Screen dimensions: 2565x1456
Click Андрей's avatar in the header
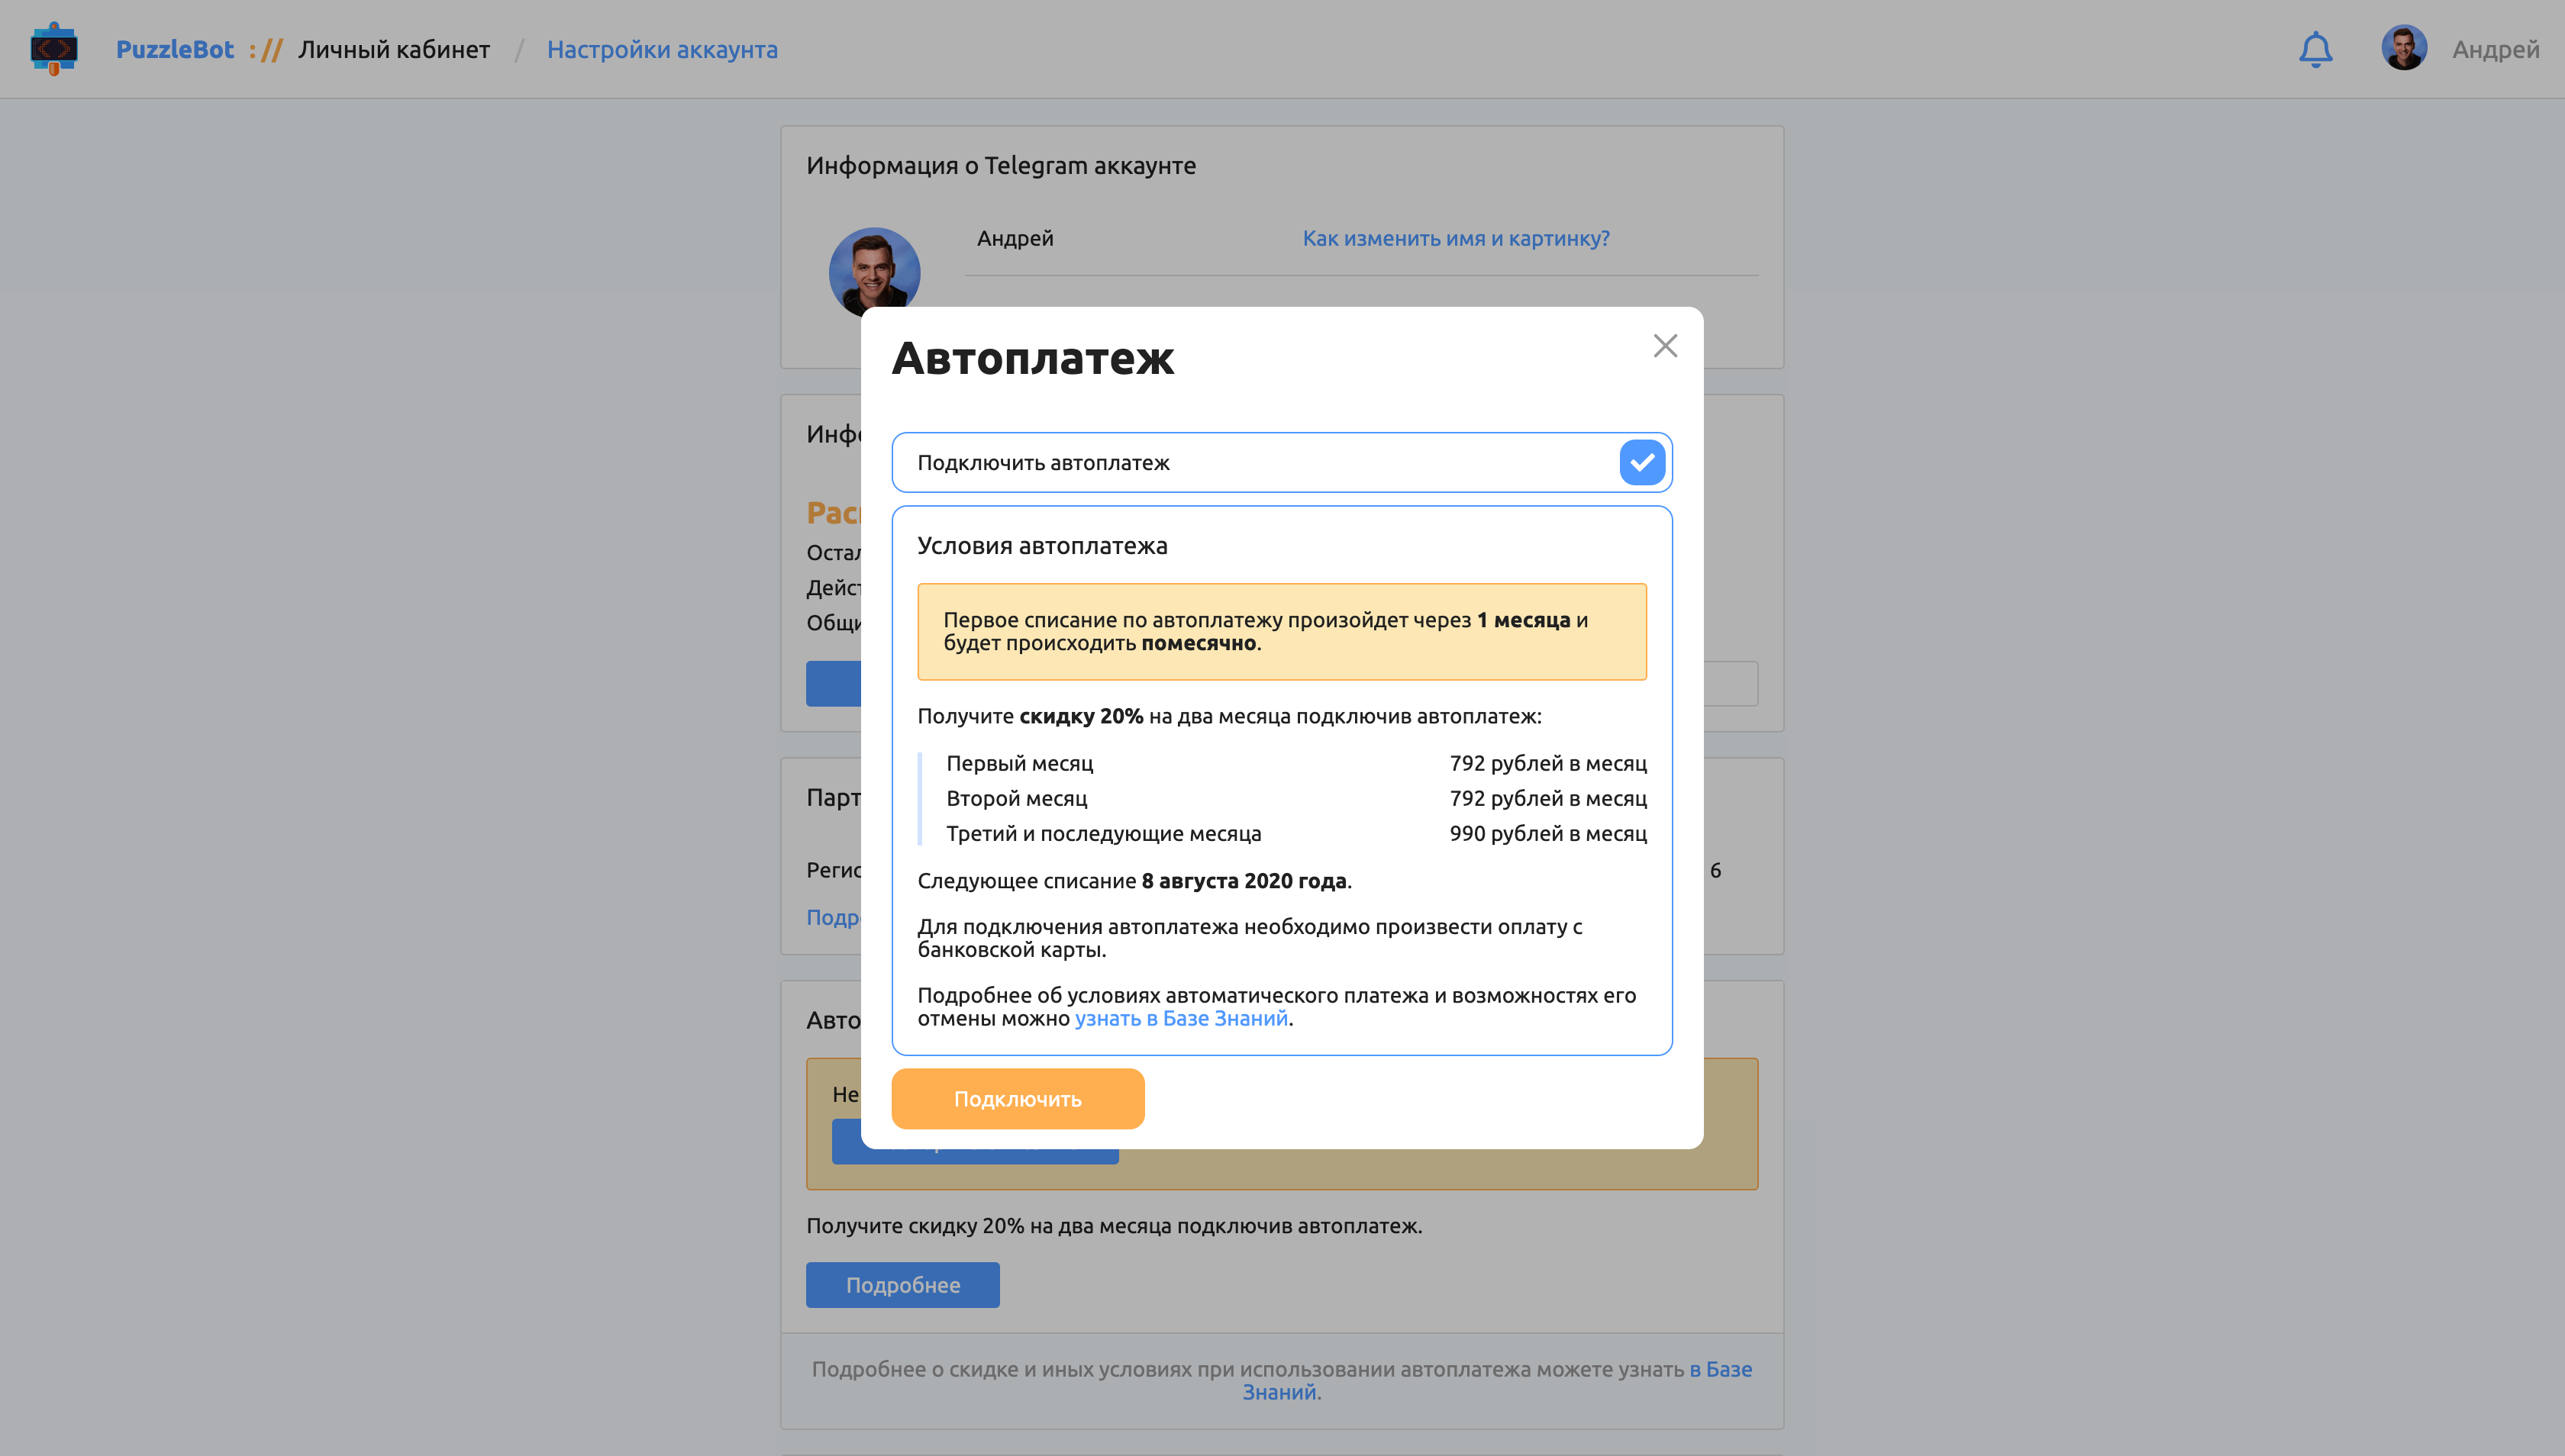(x=2403, y=48)
